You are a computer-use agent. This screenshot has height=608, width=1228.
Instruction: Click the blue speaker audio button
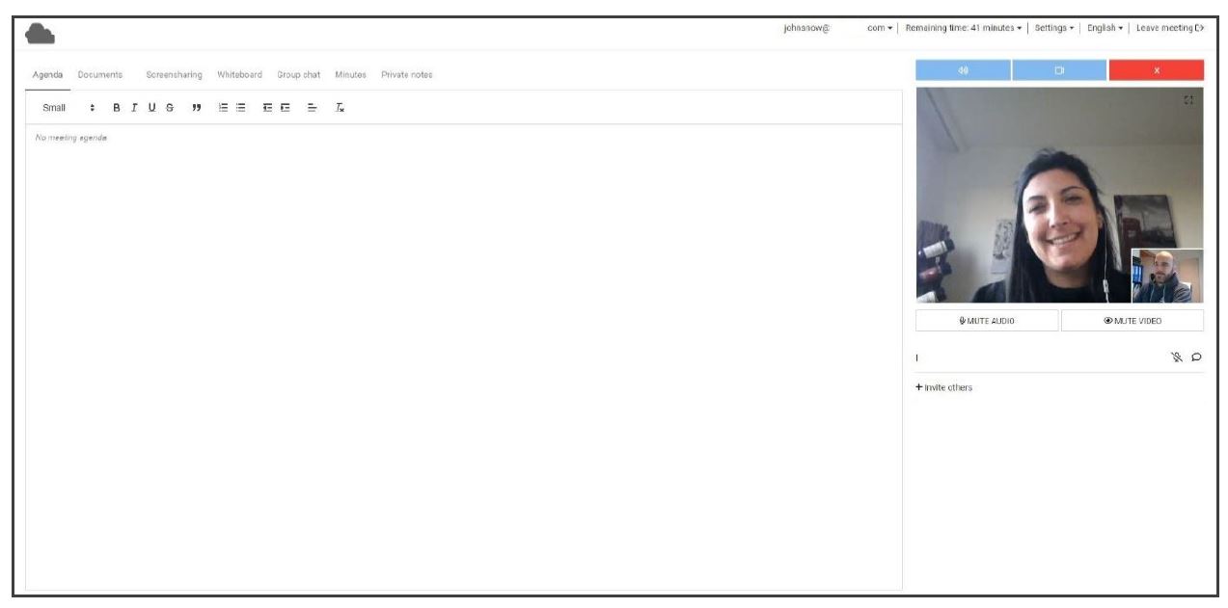pos(963,70)
